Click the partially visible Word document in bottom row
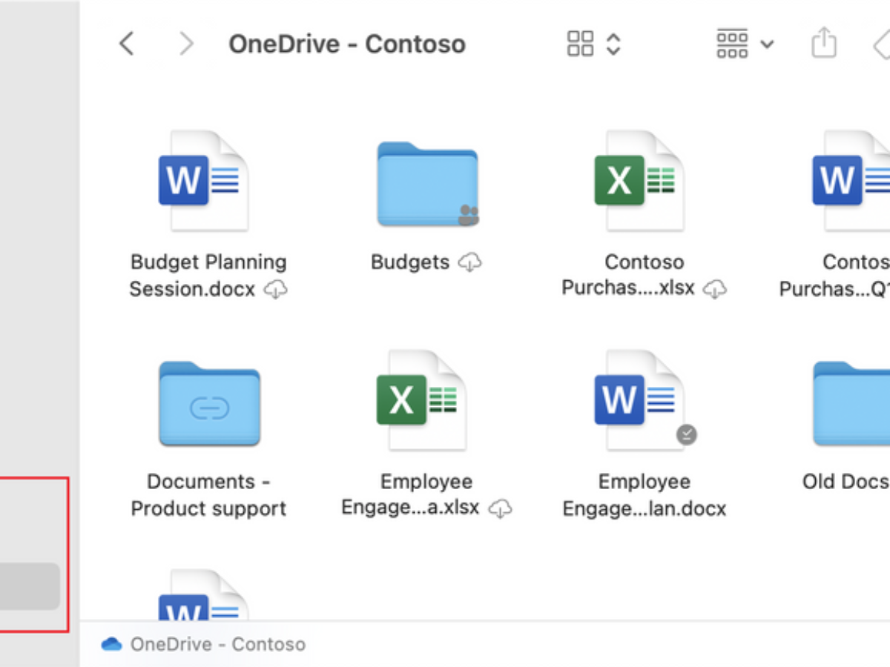This screenshot has width=890, height=667. point(202,597)
